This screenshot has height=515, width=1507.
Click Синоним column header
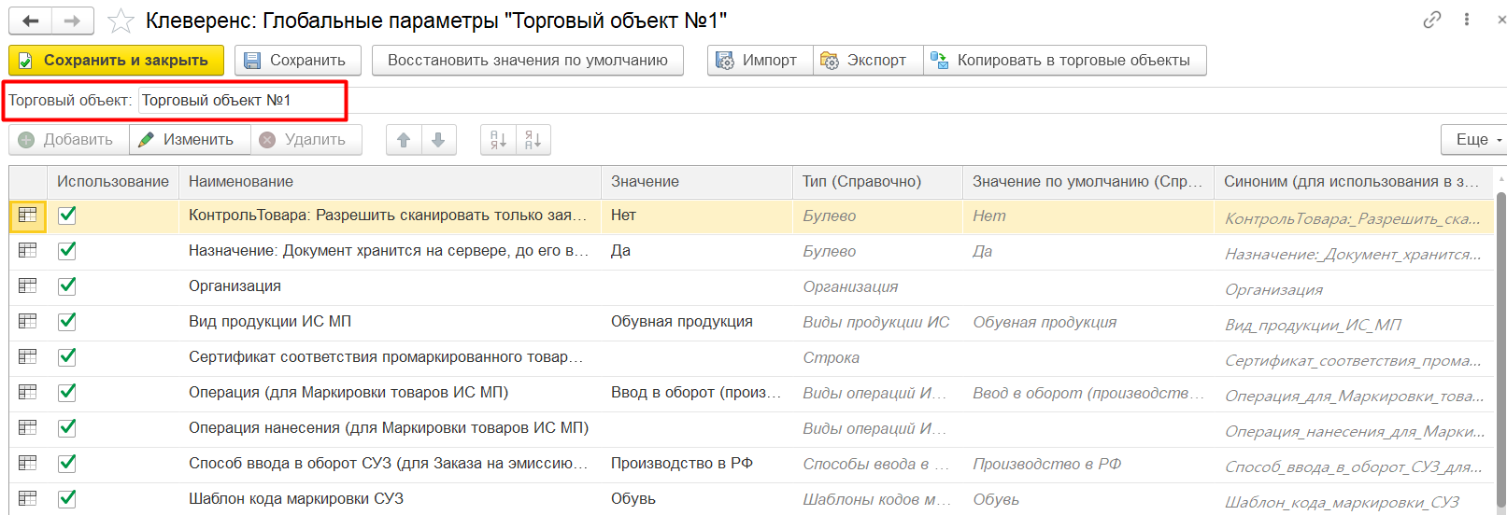tap(1354, 181)
